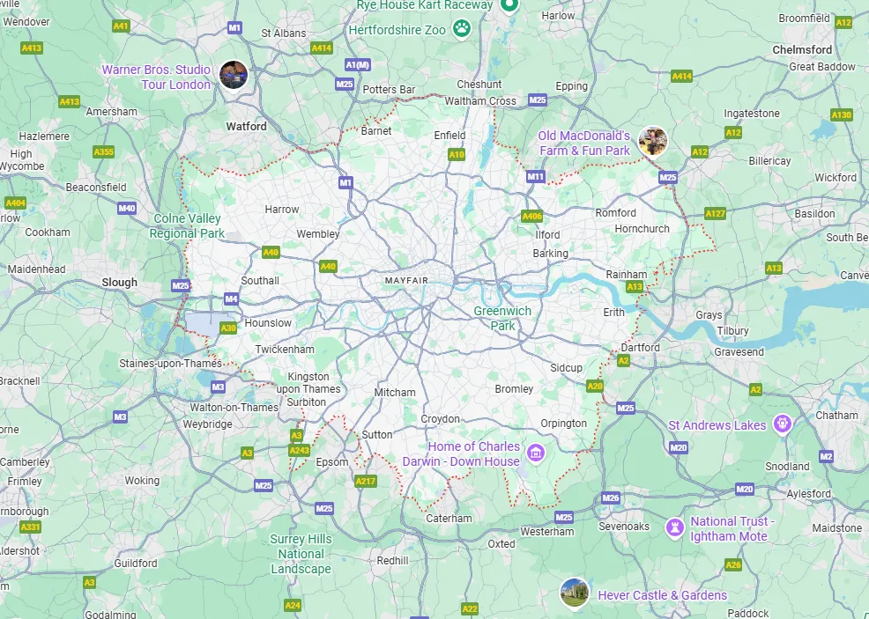Viewport: 869px width, 619px height.
Task: Click the Down House museum icon
Action: coord(535,453)
